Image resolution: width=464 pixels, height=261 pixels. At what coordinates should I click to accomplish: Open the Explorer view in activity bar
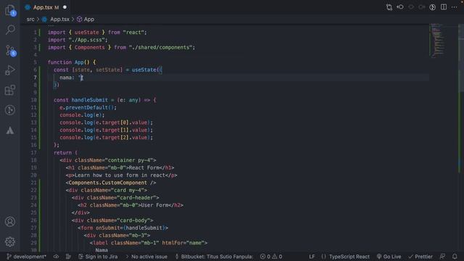(10, 10)
